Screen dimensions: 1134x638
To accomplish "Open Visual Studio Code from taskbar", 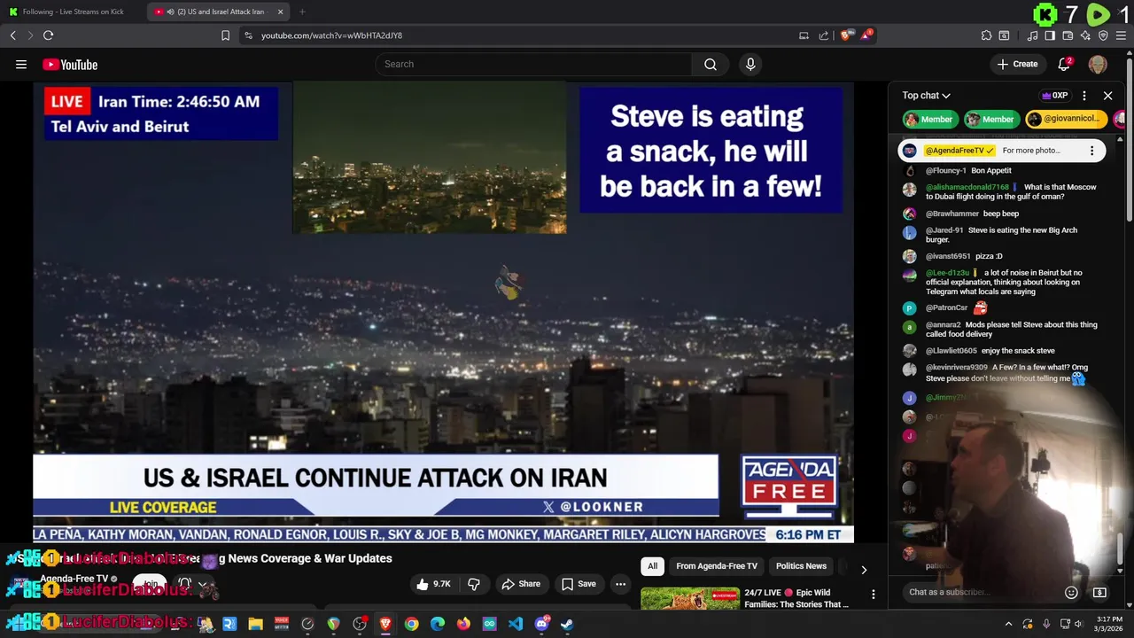I will [515, 624].
